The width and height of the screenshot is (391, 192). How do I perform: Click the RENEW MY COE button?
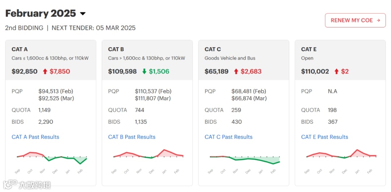[x=355, y=20]
